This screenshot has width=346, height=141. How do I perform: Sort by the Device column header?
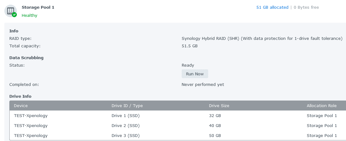21,106
